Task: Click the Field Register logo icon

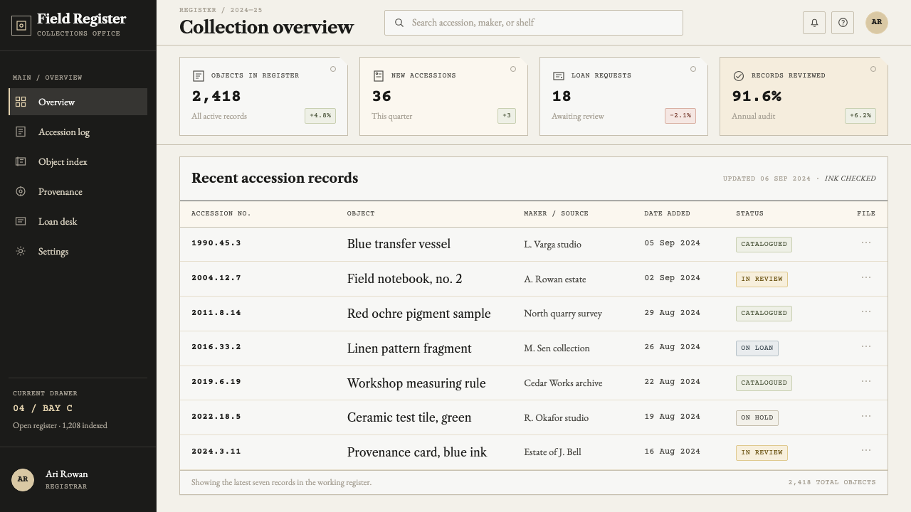Action: click(x=21, y=26)
